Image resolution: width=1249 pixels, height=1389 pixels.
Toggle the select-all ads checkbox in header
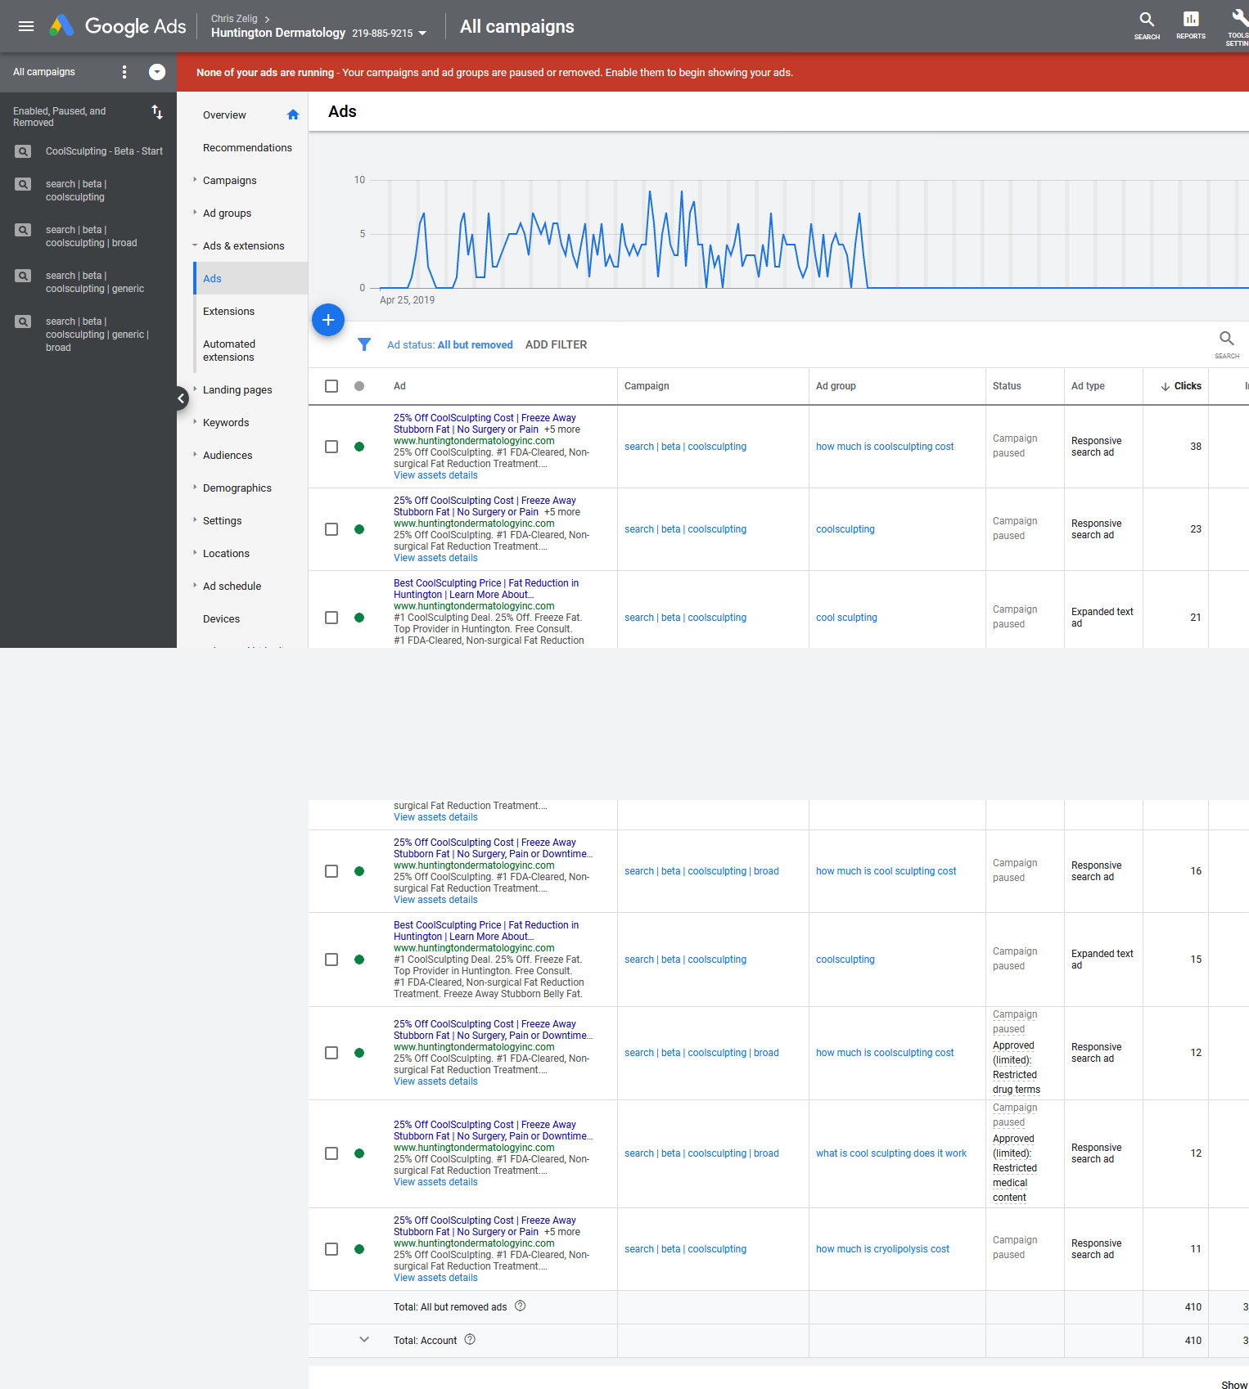pyautogui.click(x=331, y=386)
